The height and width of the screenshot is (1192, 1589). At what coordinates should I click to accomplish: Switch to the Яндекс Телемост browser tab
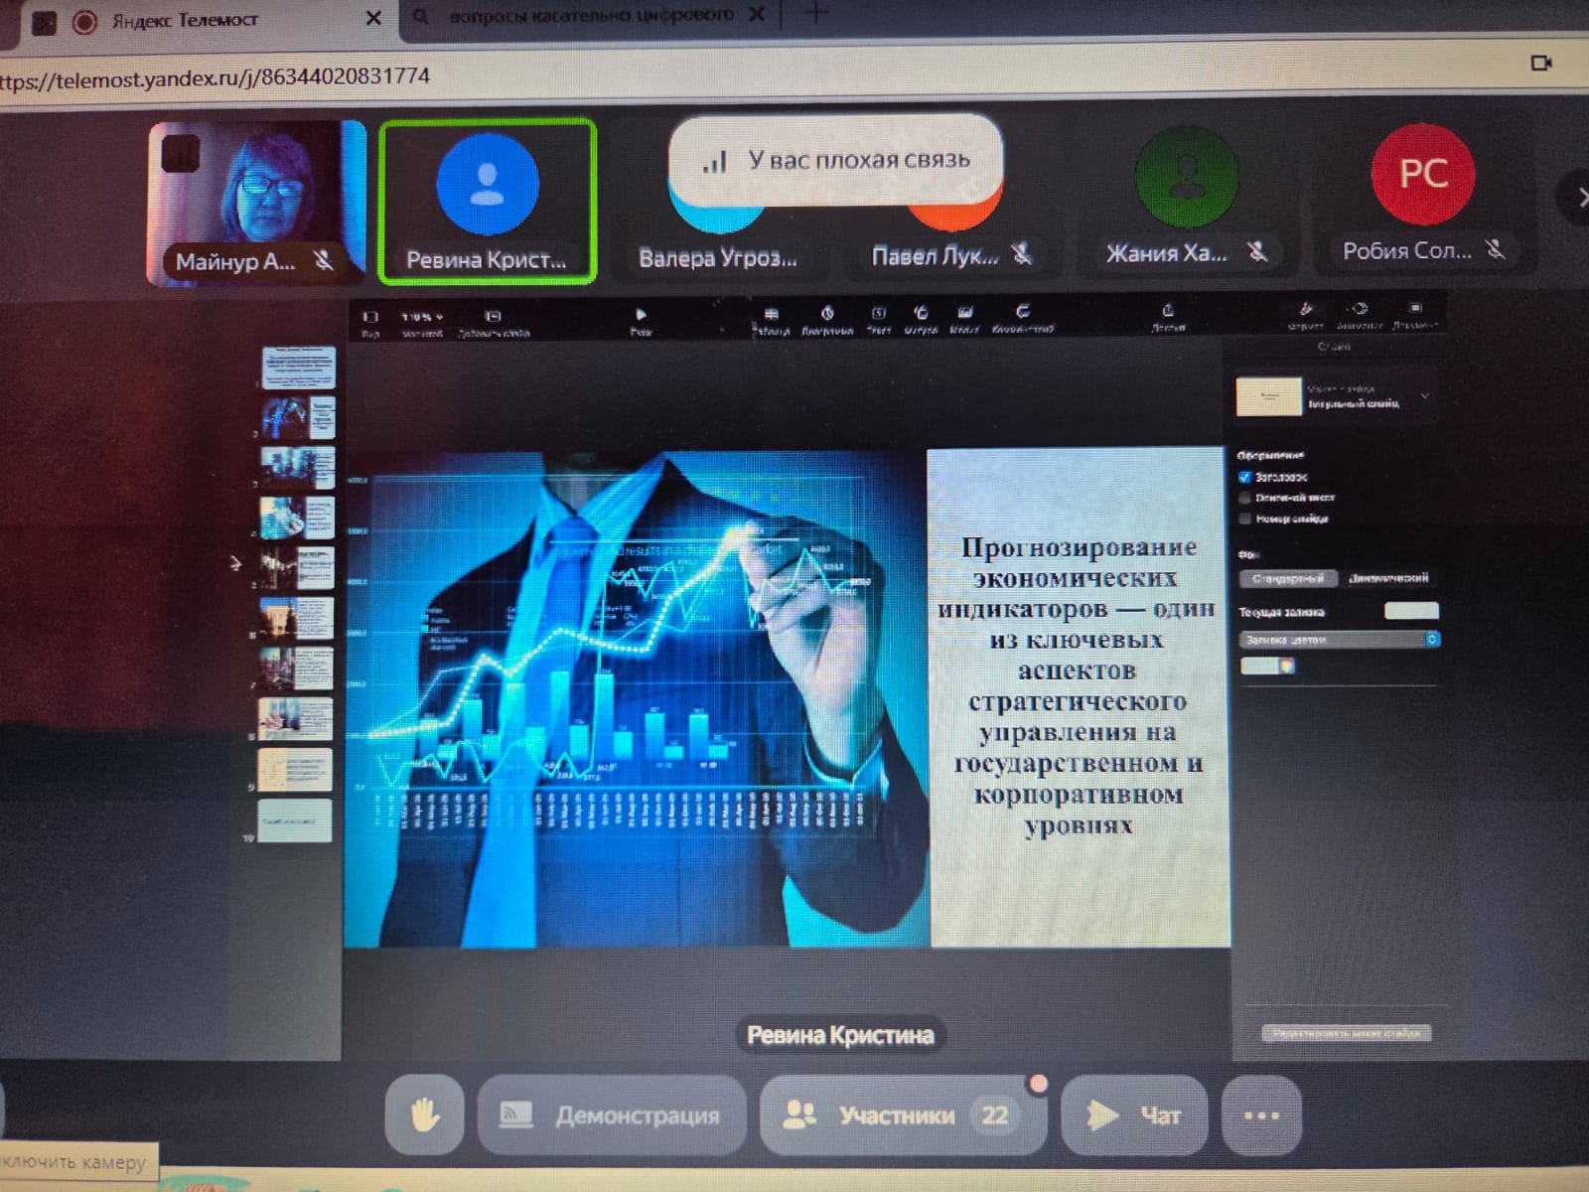tap(184, 20)
